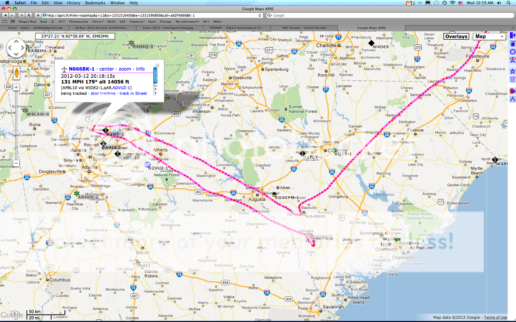Click the star favorites sidebar icon
The height and width of the screenshot is (322, 516).
(512, 71)
